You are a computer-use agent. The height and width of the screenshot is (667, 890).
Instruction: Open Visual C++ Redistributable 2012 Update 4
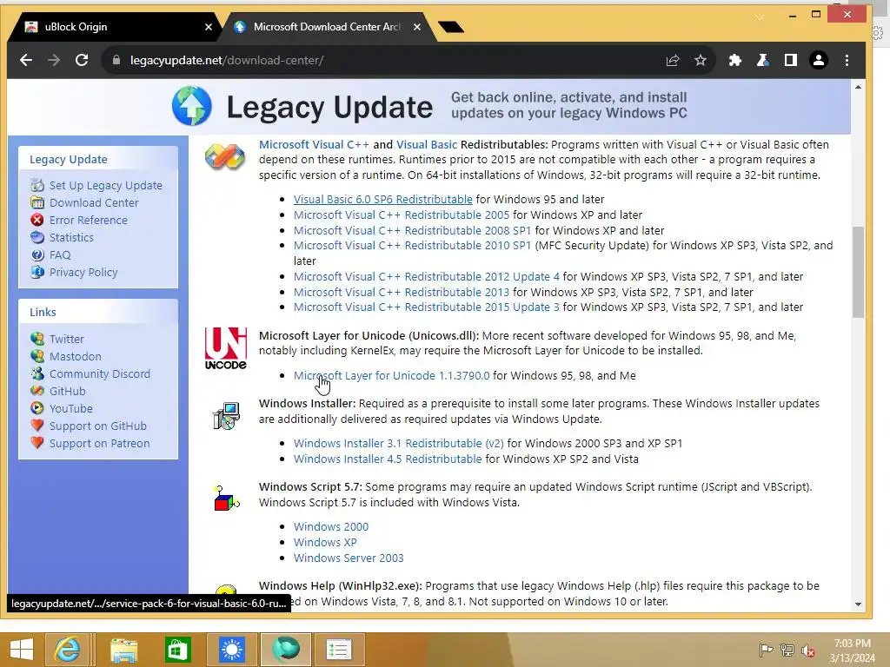(x=426, y=277)
